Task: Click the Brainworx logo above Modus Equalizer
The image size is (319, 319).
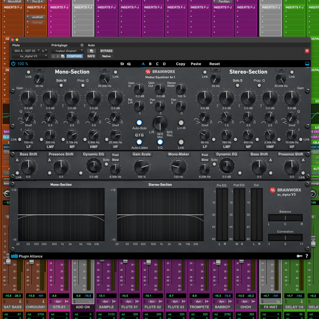Action: (x=148, y=72)
